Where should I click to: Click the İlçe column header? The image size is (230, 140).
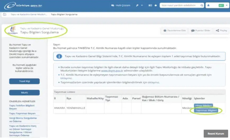[x=69, y=98]
